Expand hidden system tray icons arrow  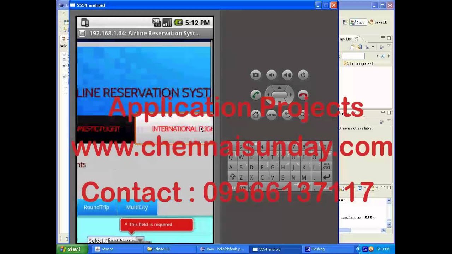point(358,249)
